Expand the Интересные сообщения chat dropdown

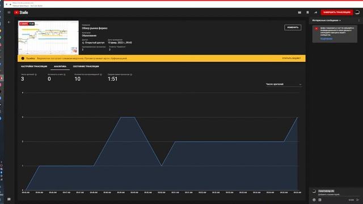[x=327, y=20]
